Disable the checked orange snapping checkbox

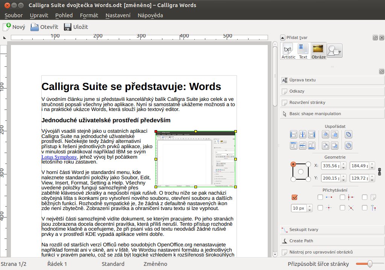click(x=294, y=197)
